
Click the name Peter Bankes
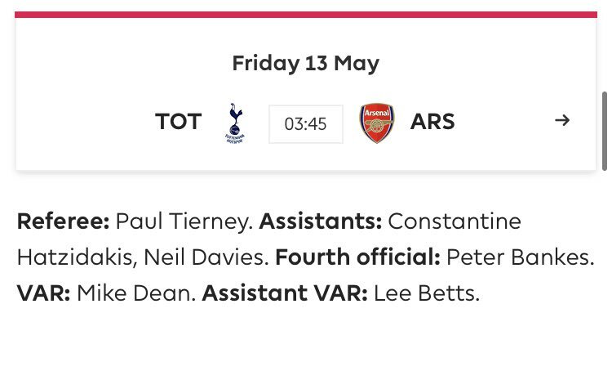pyautogui.click(x=518, y=257)
